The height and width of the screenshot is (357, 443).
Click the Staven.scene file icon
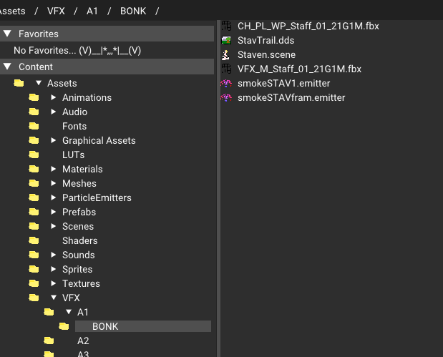coord(225,55)
